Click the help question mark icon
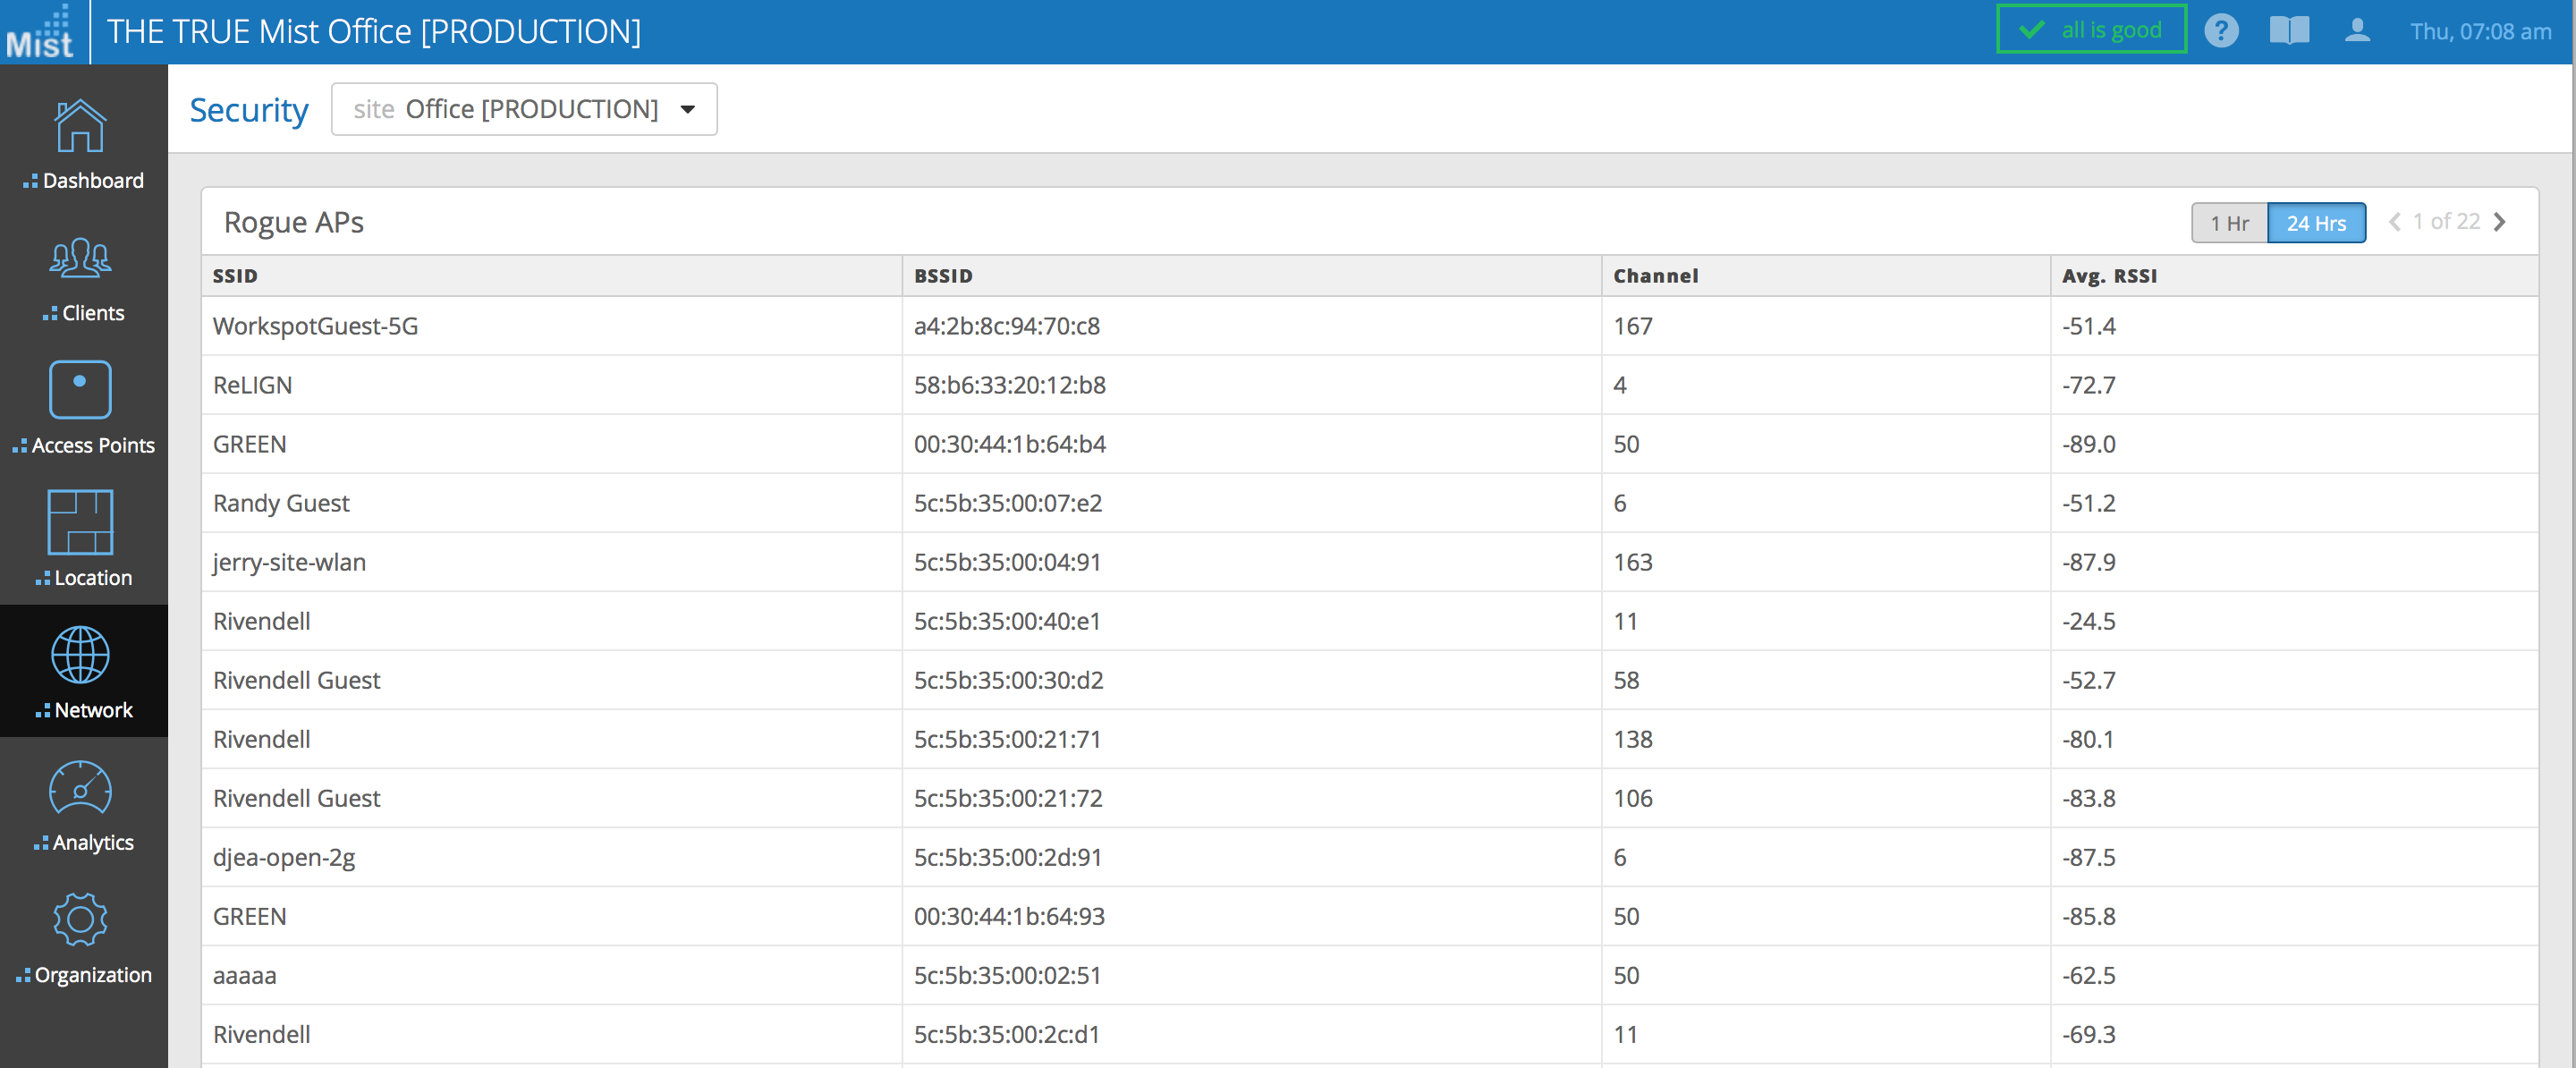The width and height of the screenshot is (2576, 1068). [2221, 31]
